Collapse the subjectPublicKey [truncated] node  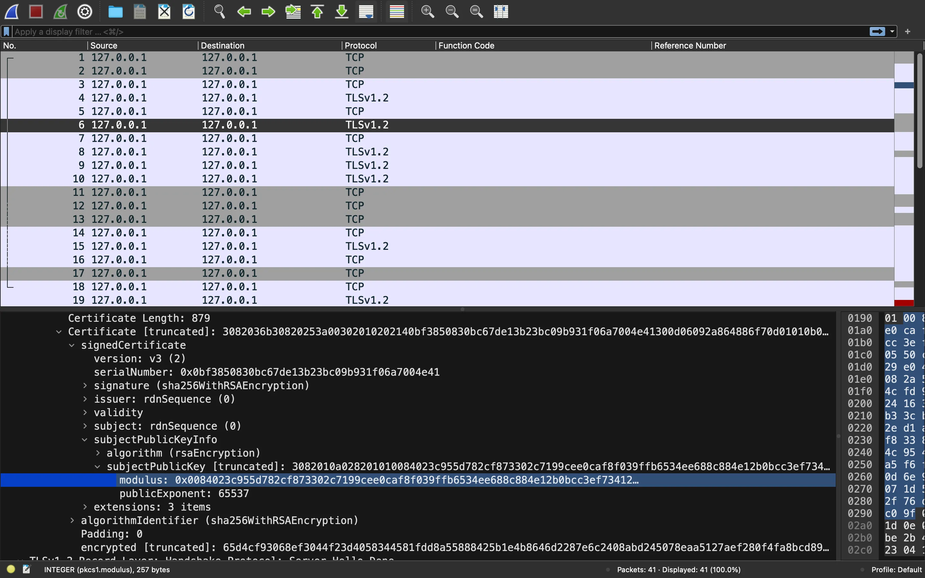coord(97,466)
